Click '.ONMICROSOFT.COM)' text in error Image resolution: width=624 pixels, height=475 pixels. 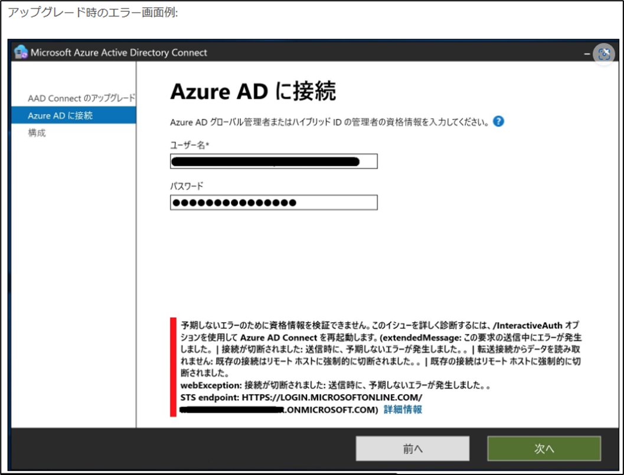coord(331,410)
